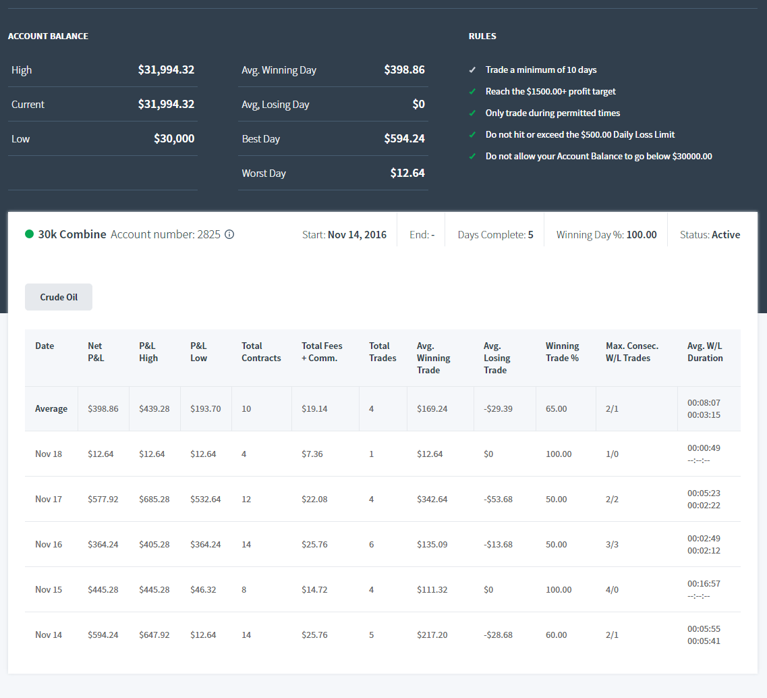
Task: Click the P&L High column header
Action: click(x=148, y=352)
